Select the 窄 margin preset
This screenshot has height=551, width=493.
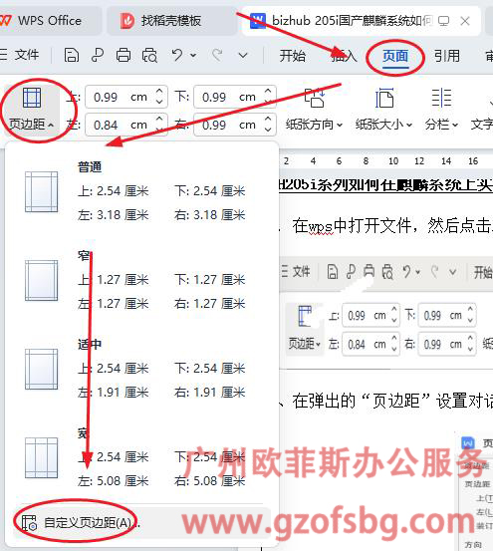click(142, 280)
